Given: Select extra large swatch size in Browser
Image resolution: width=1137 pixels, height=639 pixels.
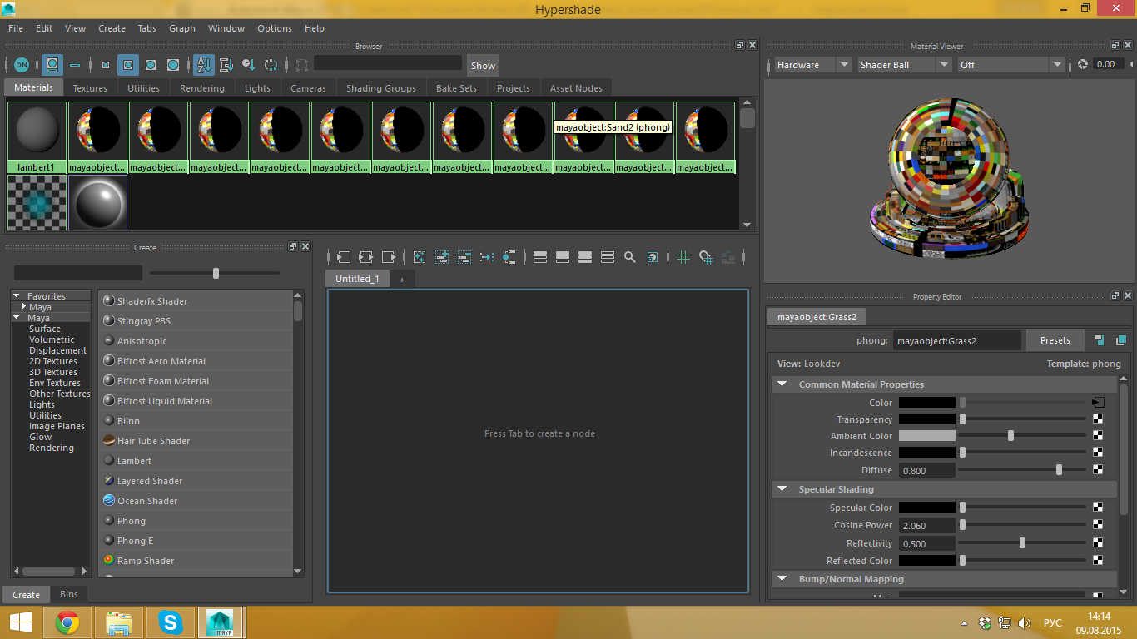Looking at the screenshot, I should [x=173, y=65].
